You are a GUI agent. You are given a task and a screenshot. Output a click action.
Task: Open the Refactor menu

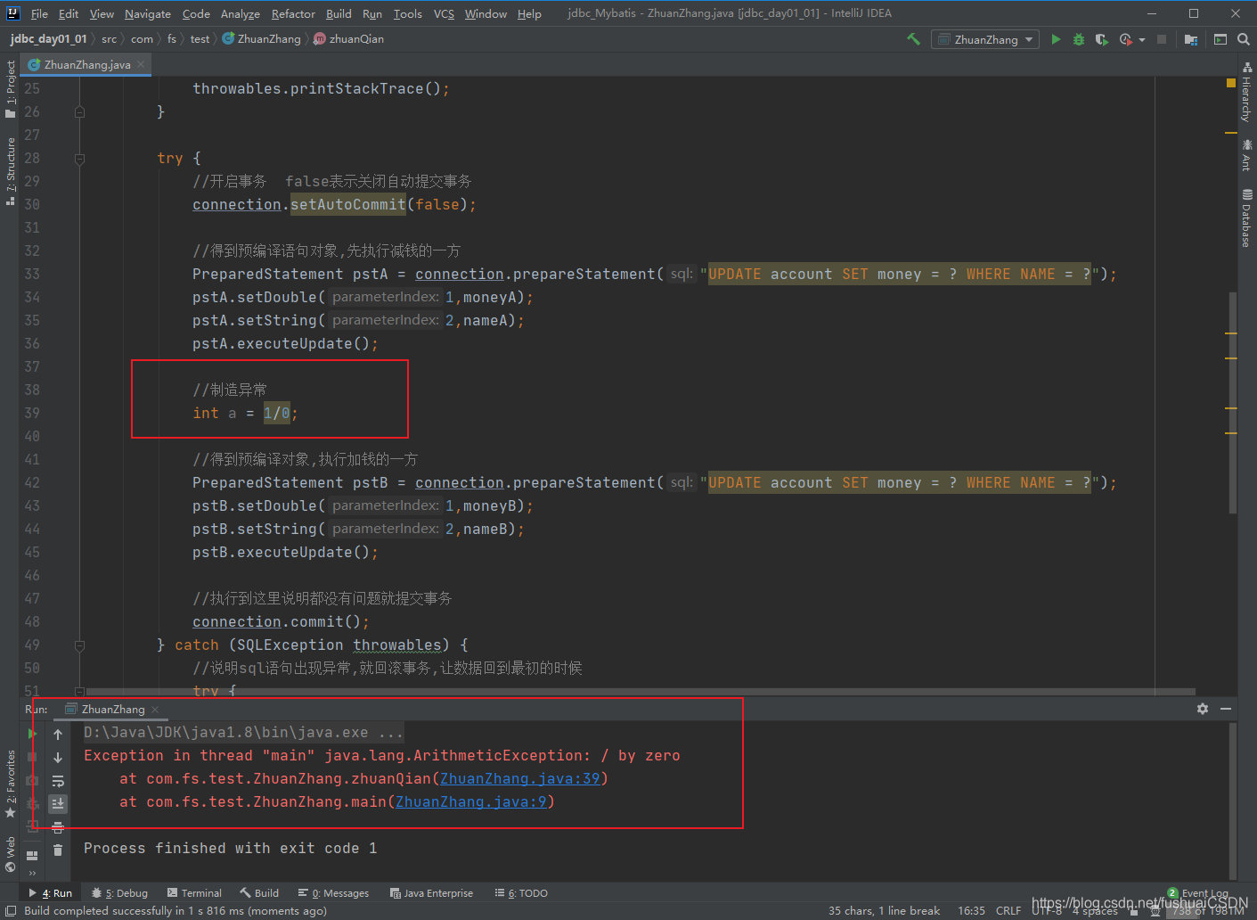click(x=293, y=13)
